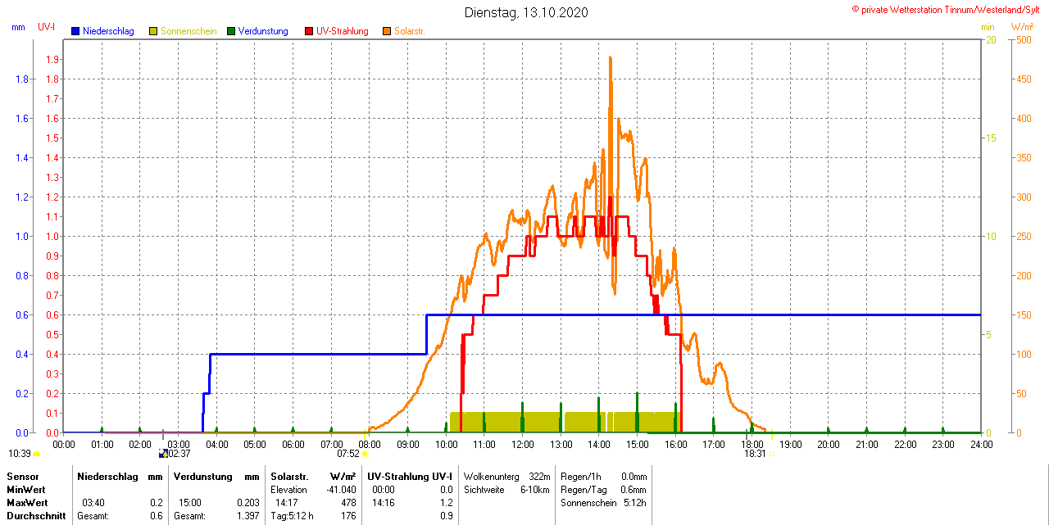Click the Regen/Tag 0.6mm value
The width and height of the screenshot is (1049, 525).
tap(633, 489)
